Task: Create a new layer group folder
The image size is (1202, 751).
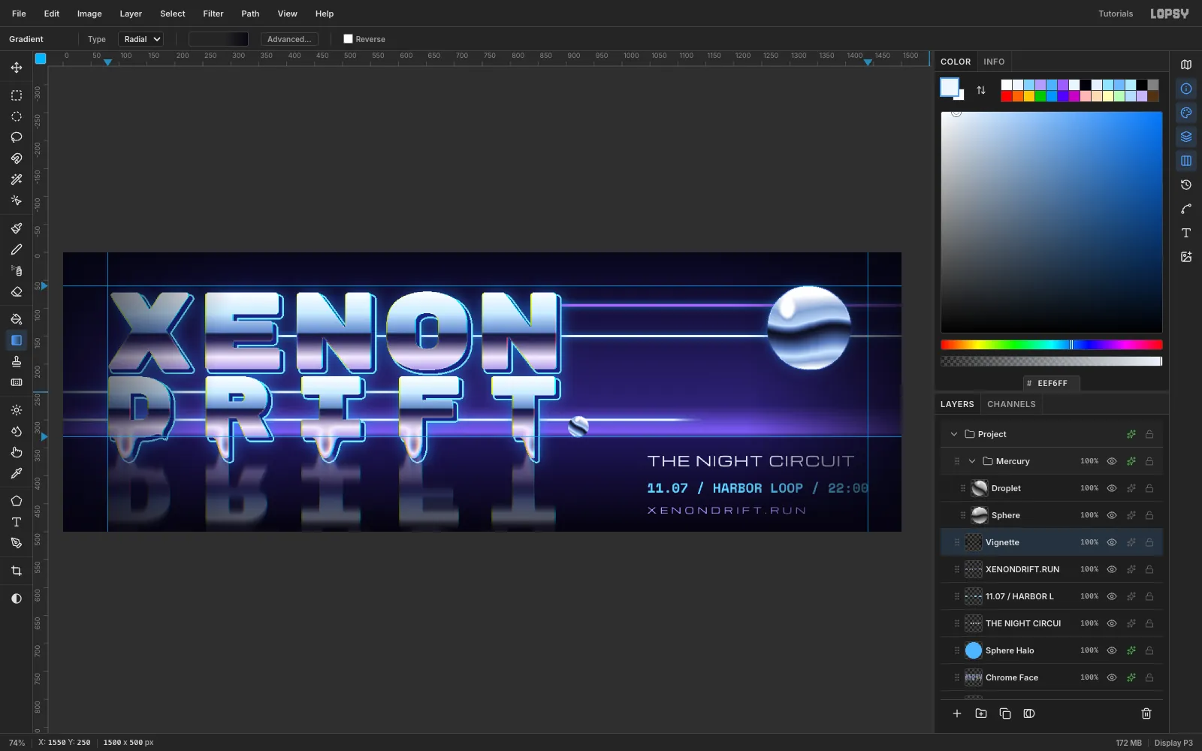Action: (981, 713)
